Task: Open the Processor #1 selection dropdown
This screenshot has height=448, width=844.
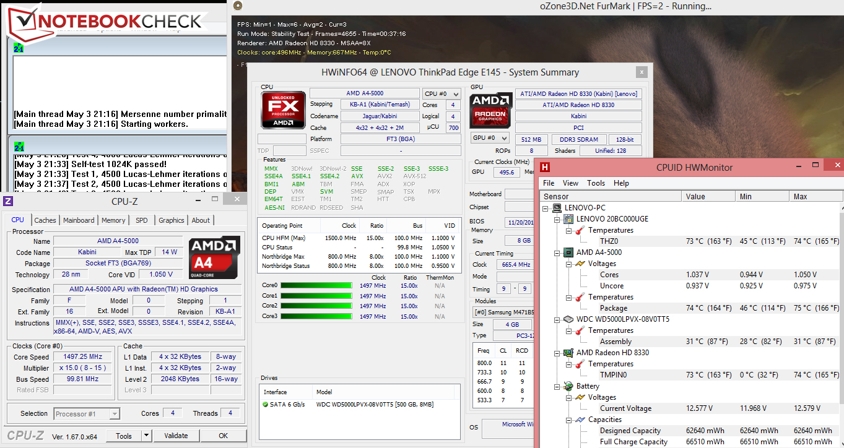Action: click(x=87, y=414)
